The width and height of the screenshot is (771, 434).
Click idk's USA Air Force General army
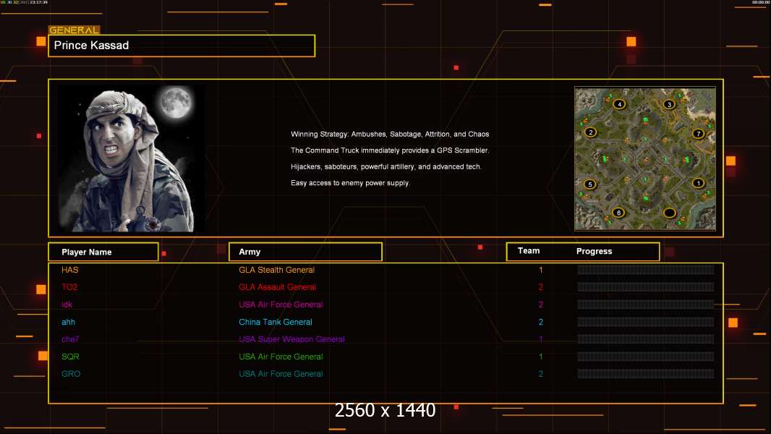[281, 305]
